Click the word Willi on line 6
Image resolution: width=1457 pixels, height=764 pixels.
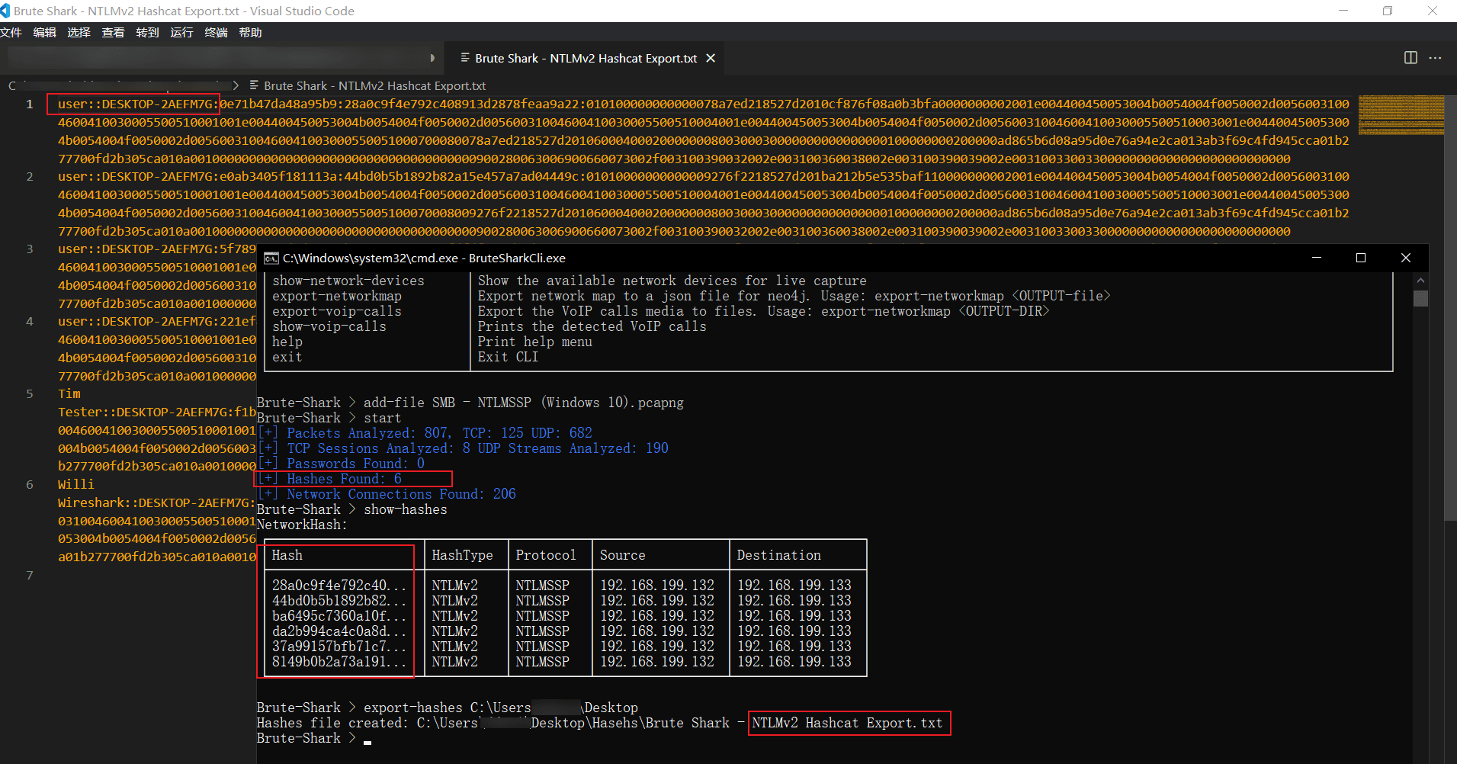click(76, 485)
